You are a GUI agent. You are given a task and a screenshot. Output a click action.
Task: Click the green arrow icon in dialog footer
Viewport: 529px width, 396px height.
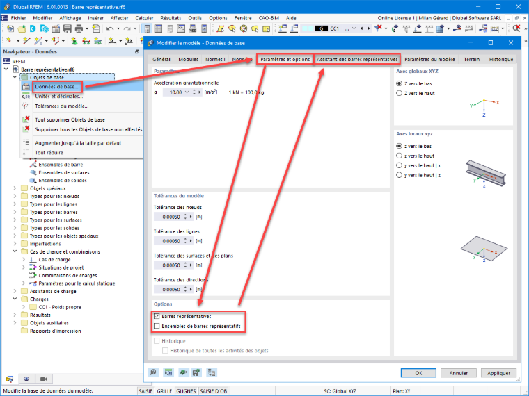point(182,372)
